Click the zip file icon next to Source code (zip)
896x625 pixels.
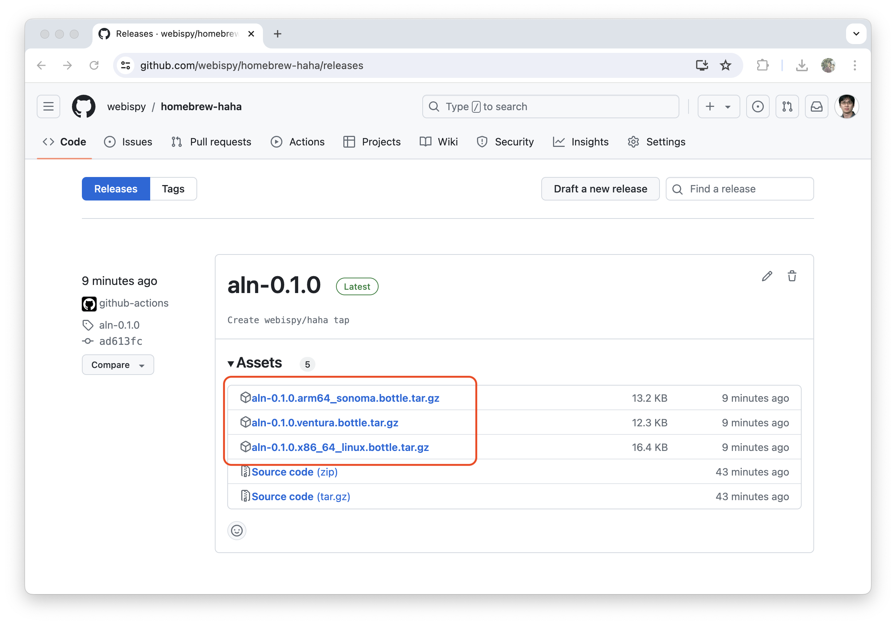[245, 471]
